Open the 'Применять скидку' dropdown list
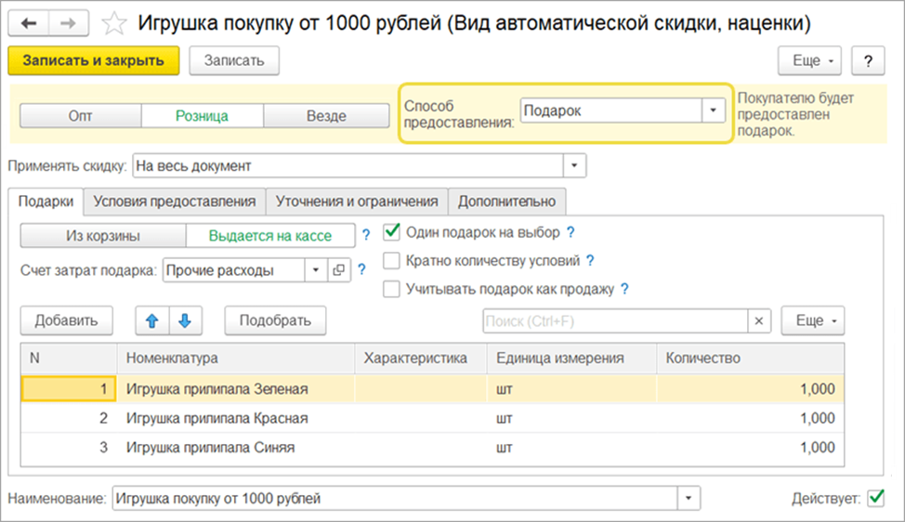This screenshot has height=522, width=905. click(x=575, y=166)
